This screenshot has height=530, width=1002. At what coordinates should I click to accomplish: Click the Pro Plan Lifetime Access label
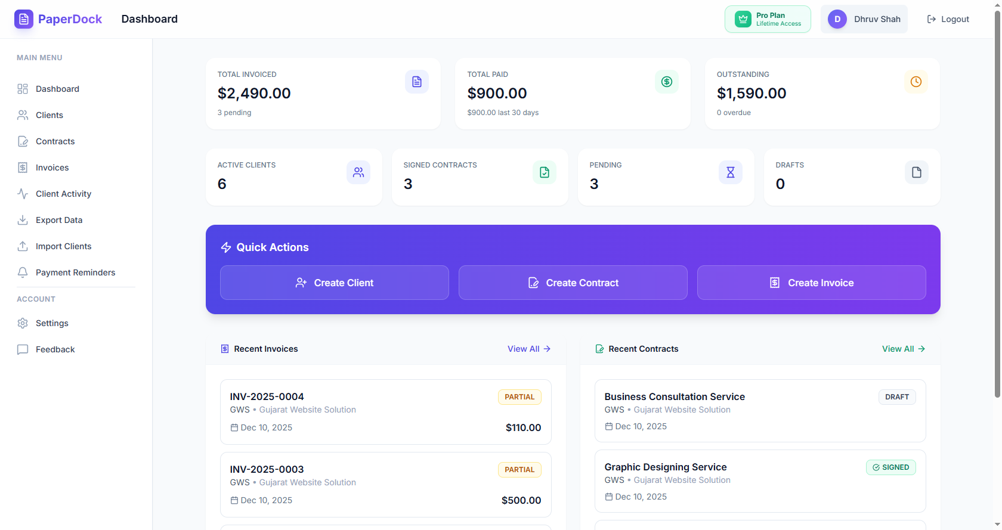[x=779, y=19]
